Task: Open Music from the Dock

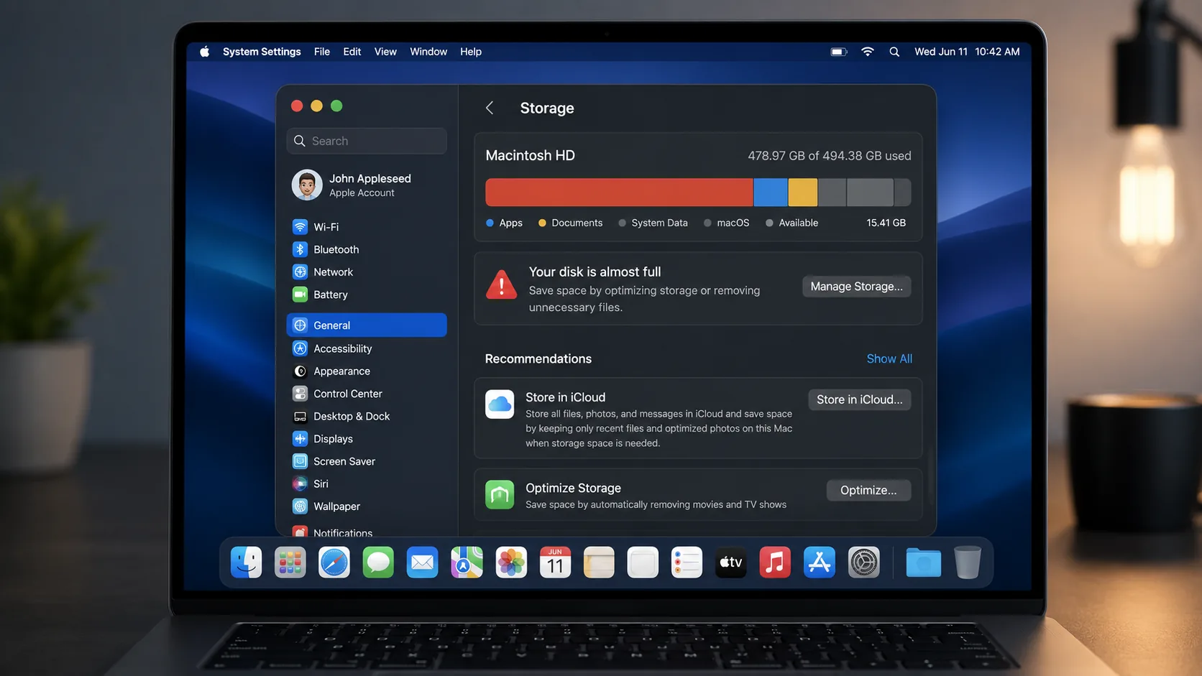Action: click(x=775, y=562)
